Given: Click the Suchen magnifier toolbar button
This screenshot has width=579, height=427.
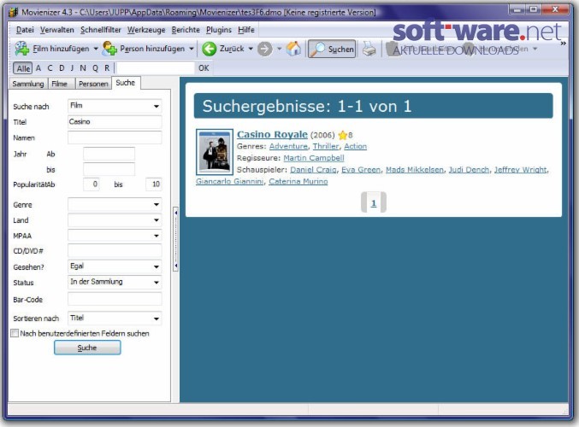Looking at the screenshot, I should (x=332, y=49).
